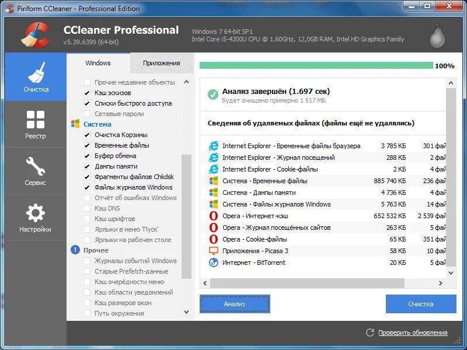Click the down arrow of the results scrollbar
The width and height of the screenshot is (467, 350).
point(451,272)
